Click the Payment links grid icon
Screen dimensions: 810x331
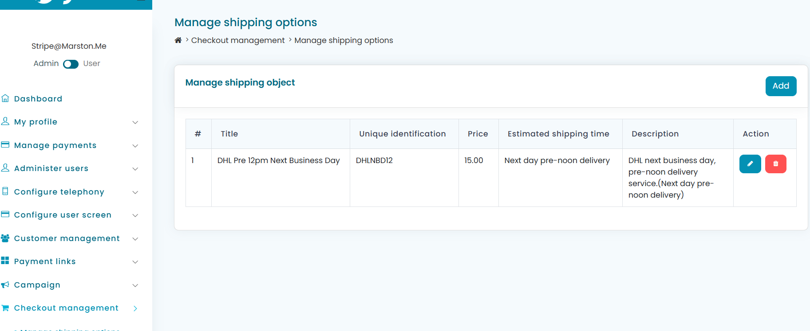point(5,261)
